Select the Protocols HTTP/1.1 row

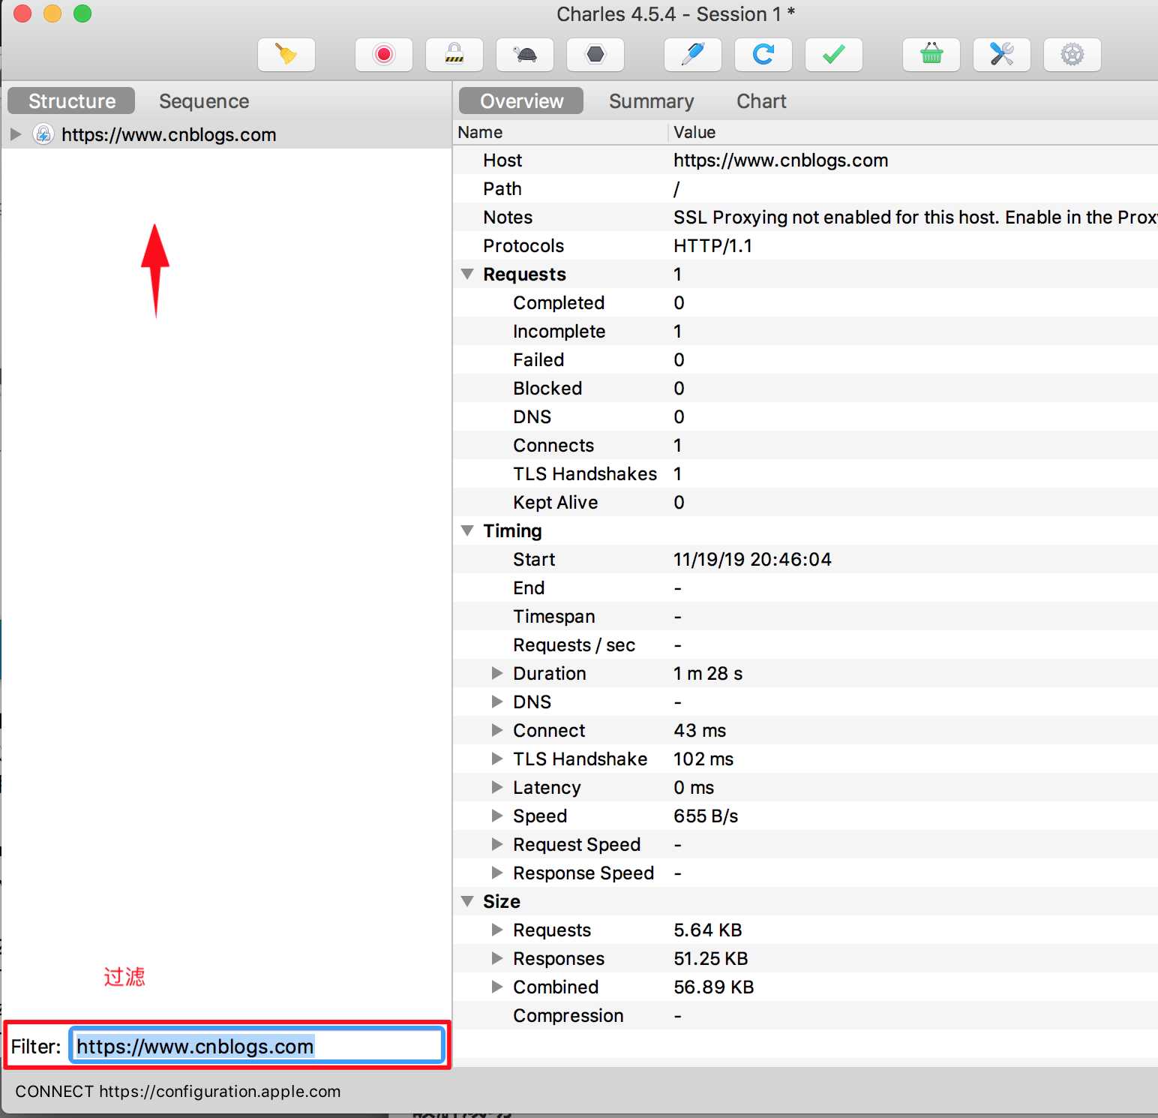point(805,245)
